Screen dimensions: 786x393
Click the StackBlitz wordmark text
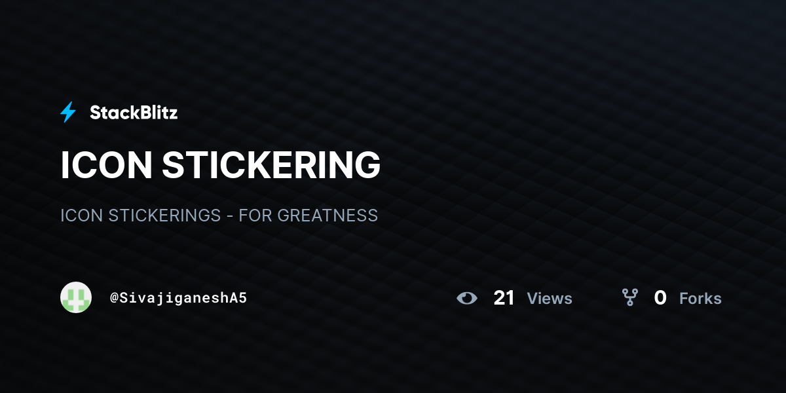point(134,113)
